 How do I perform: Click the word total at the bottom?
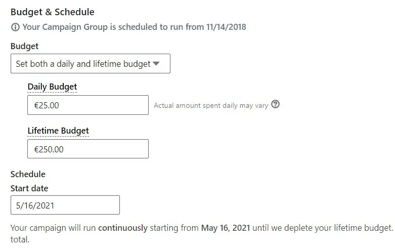[x=20, y=239]
